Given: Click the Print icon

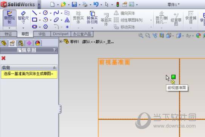Looking at the screenshot, I should (x=85, y=5).
